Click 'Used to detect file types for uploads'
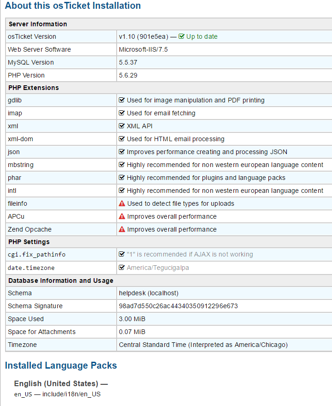 pyautogui.click(x=181, y=204)
